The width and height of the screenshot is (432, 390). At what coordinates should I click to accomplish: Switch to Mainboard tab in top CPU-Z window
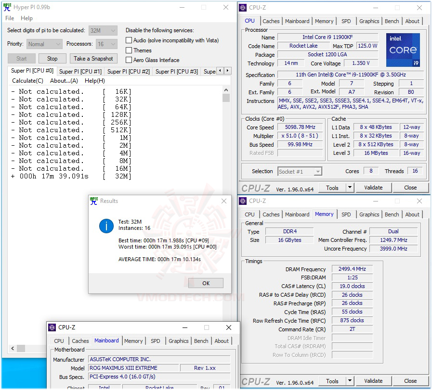coord(297,21)
